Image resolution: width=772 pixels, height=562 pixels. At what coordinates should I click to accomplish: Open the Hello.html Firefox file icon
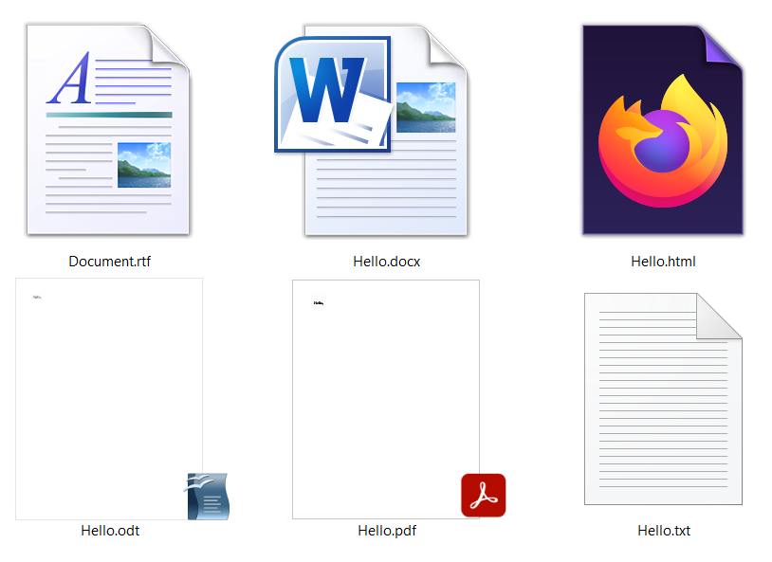pyautogui.click(x=662, y=128)
